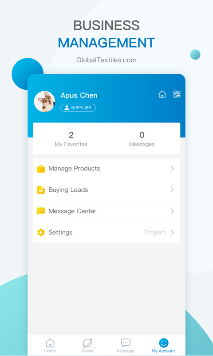Screen dimensions: 213x356
Task: Tap the corgi profile avatar
Action: pyautogui.click(x=44, y=101)
